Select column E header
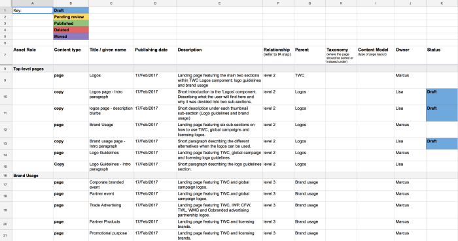 [x=220, y=3]
